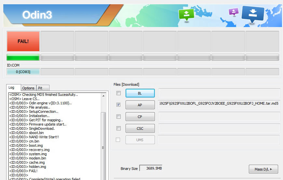283x180 pixels.
Task: Toggle the CSC file checkbox
Action: 118,128
